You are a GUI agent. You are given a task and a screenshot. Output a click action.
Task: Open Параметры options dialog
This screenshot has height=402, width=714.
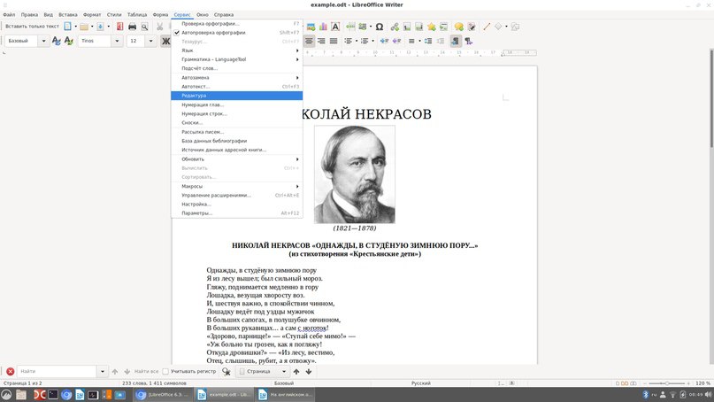237,213
